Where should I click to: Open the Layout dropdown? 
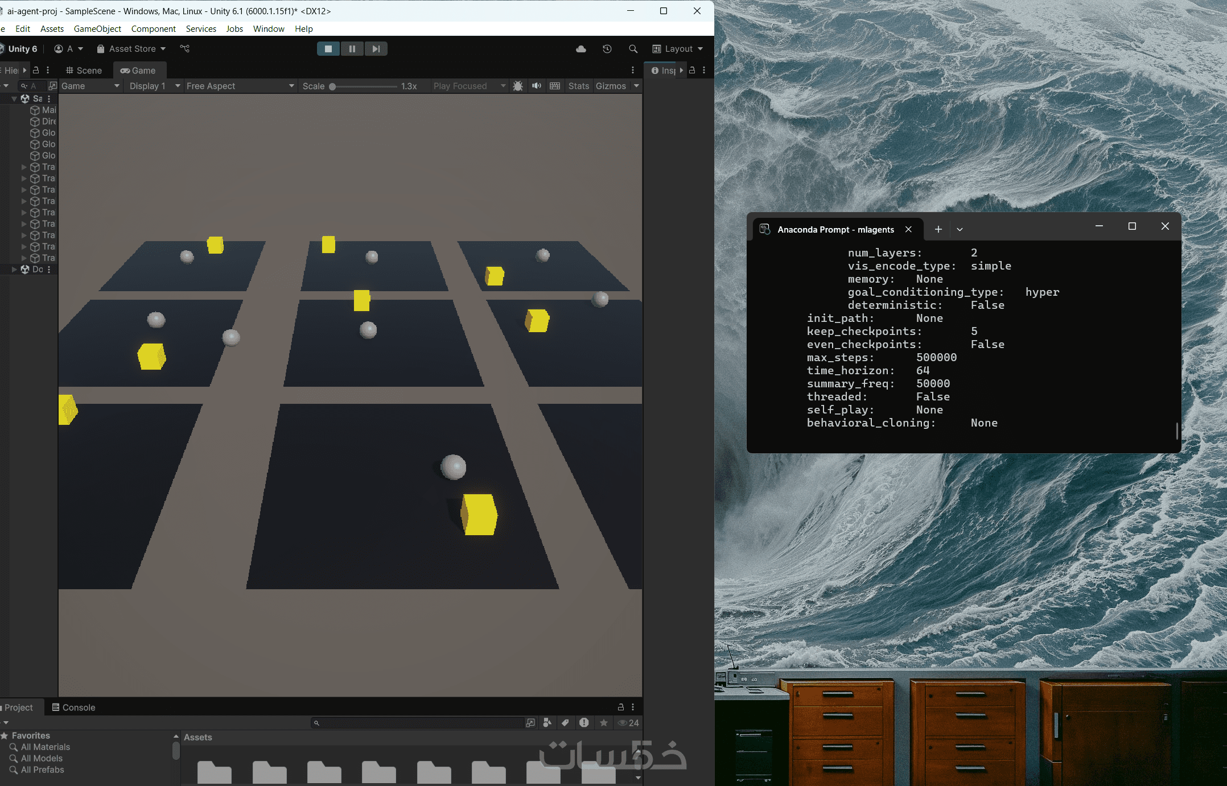click(678, 49)
